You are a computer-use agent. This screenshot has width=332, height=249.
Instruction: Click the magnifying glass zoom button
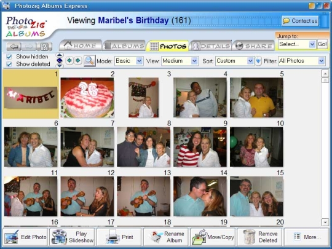pos(90,61)
